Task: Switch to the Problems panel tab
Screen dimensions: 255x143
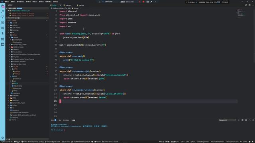Action: 54,120
